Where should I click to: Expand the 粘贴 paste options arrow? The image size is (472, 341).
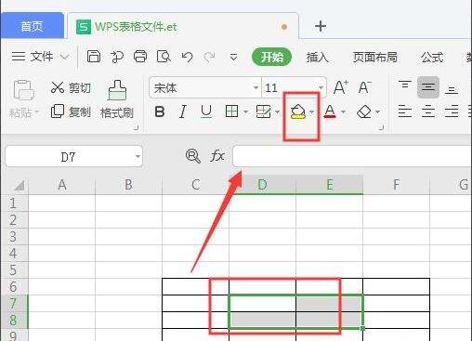point(36,112)
